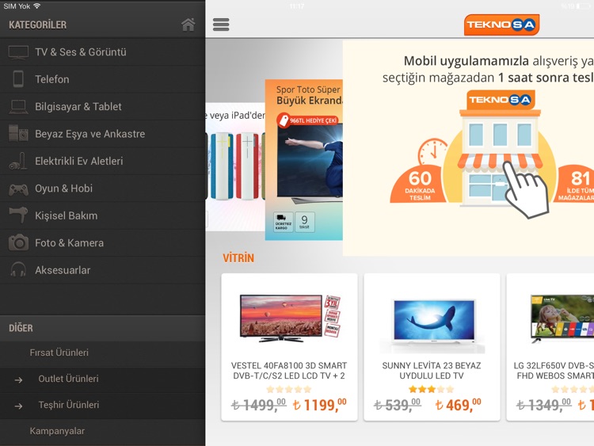Select the vacuum icon beside Elektrikli Ev Aletleri
Viewport: 594px width, 446px height.
(18, 161)
